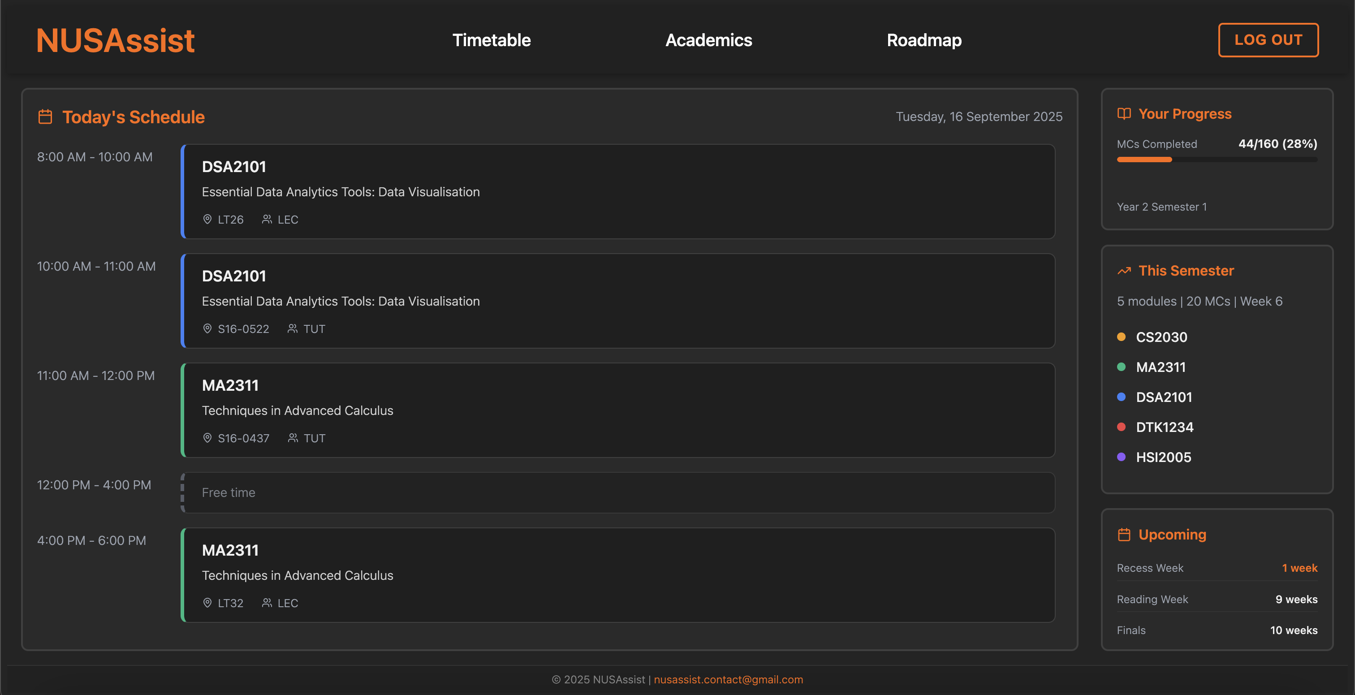
Task: Go to the Roadmap page
Action: (x=924, y=40)
